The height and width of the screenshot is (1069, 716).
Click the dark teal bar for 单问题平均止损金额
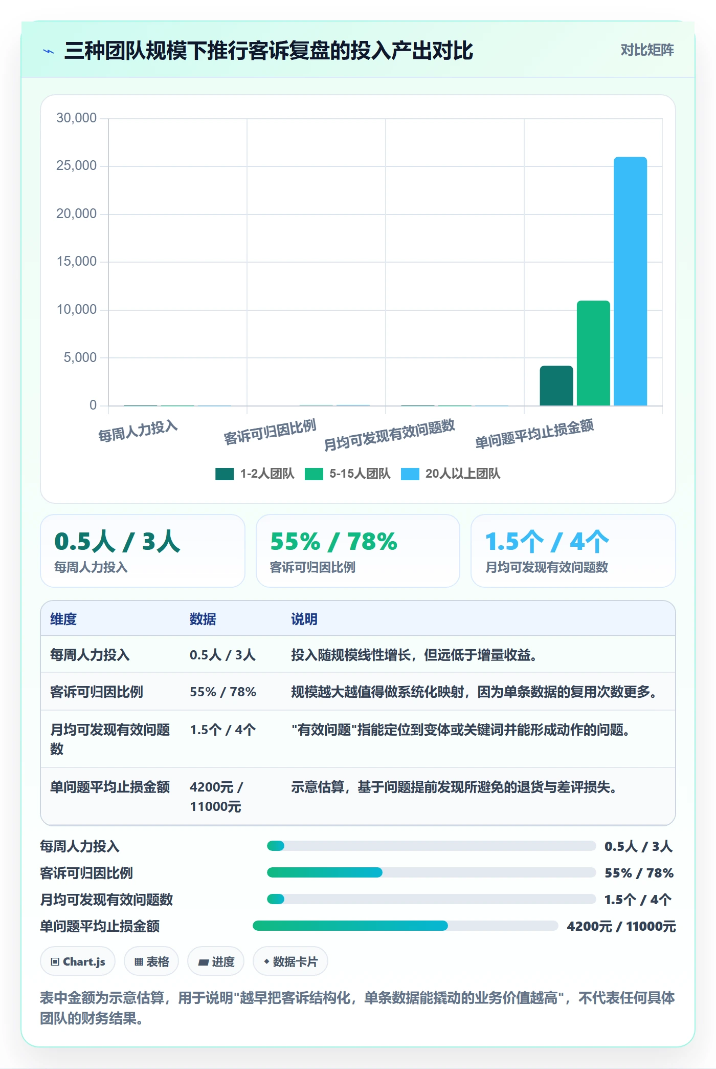coord(556,386)
